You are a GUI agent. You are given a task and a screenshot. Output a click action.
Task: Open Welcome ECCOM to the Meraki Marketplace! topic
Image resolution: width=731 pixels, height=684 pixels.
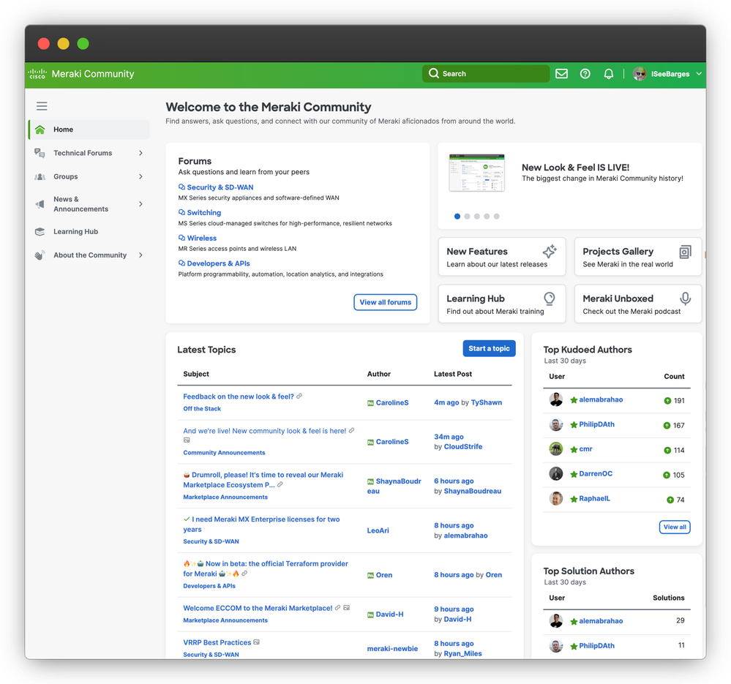[258, 608]
